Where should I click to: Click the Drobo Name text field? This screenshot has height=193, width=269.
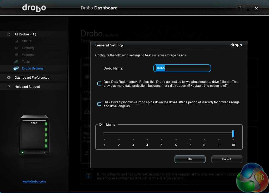(x=182, y=68)
